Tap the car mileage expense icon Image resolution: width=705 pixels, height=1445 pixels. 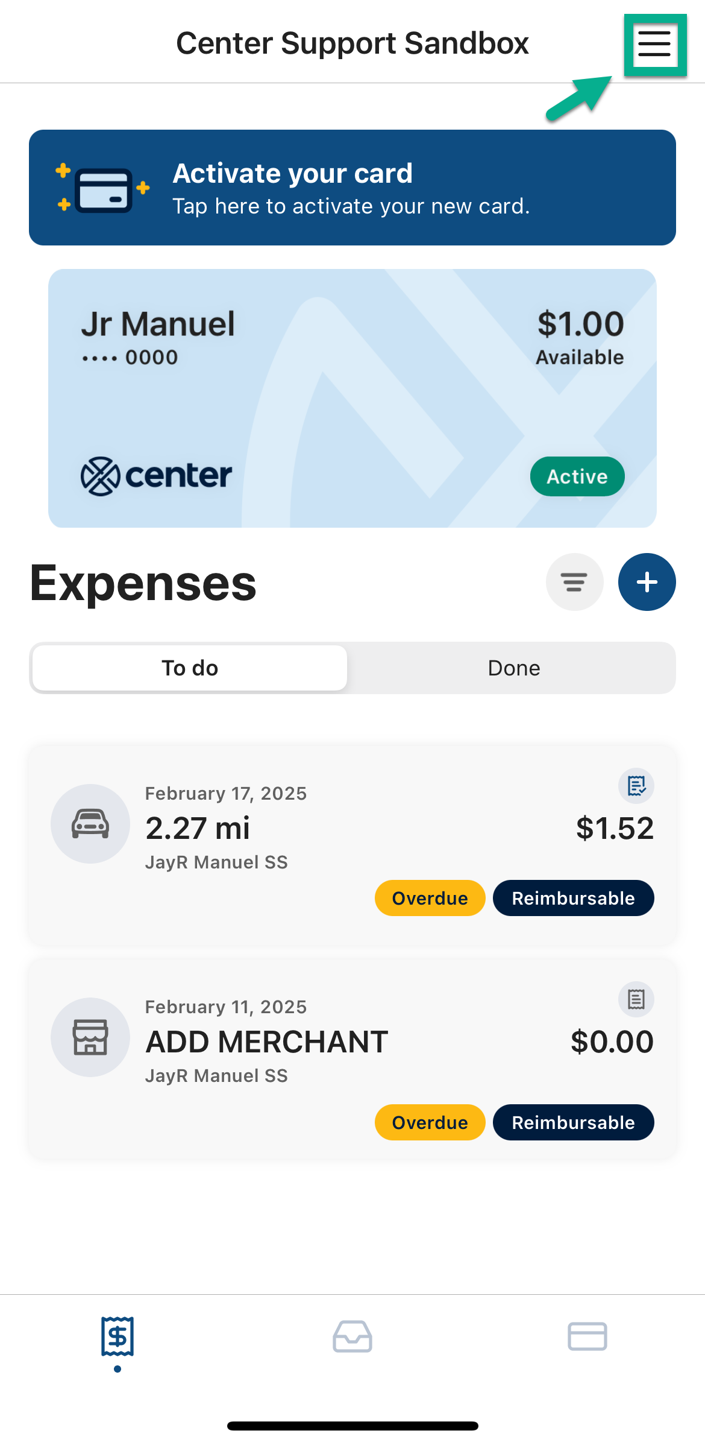(x=90, y=823)
